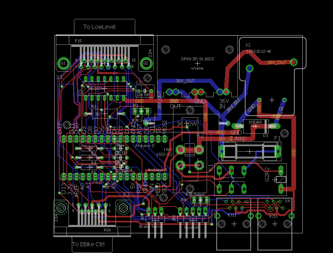Select the G2R2 relay coil symbol
This screenshot has width=333, height=253.
point(281,180)
